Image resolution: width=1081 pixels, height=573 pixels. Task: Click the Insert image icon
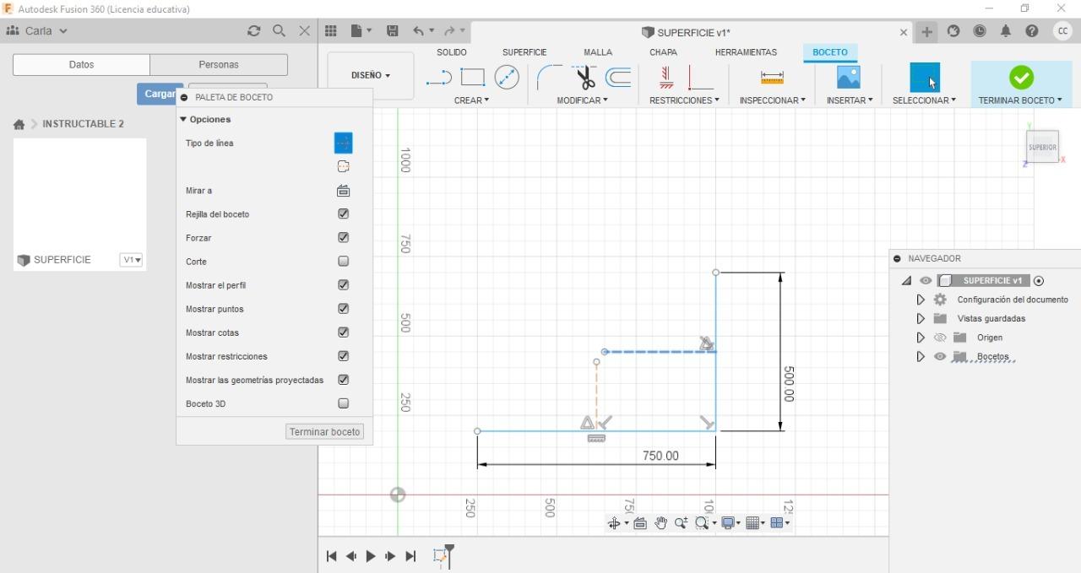coord(849,78)
